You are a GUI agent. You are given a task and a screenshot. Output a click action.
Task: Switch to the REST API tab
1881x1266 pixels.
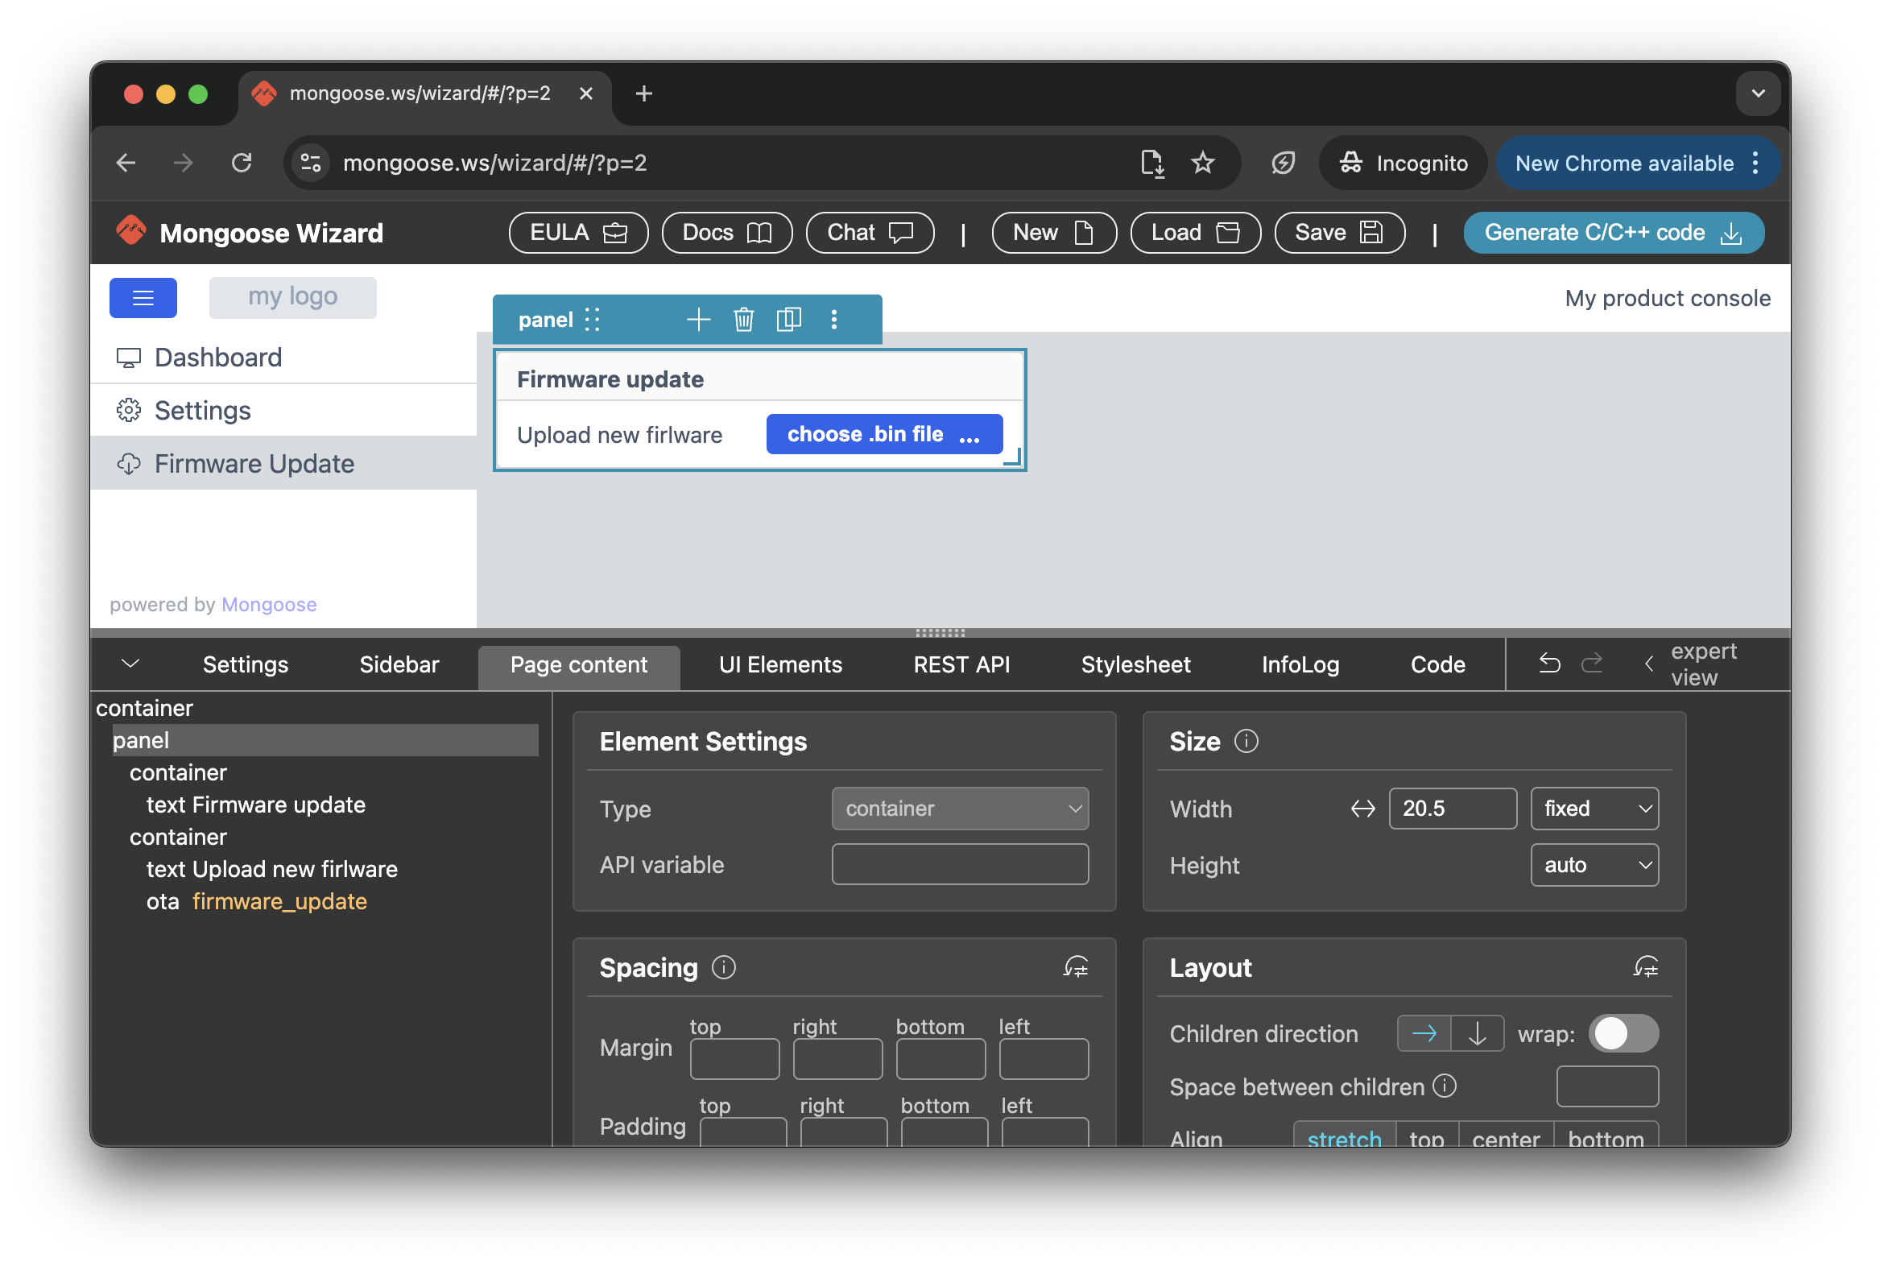point(961,664)
